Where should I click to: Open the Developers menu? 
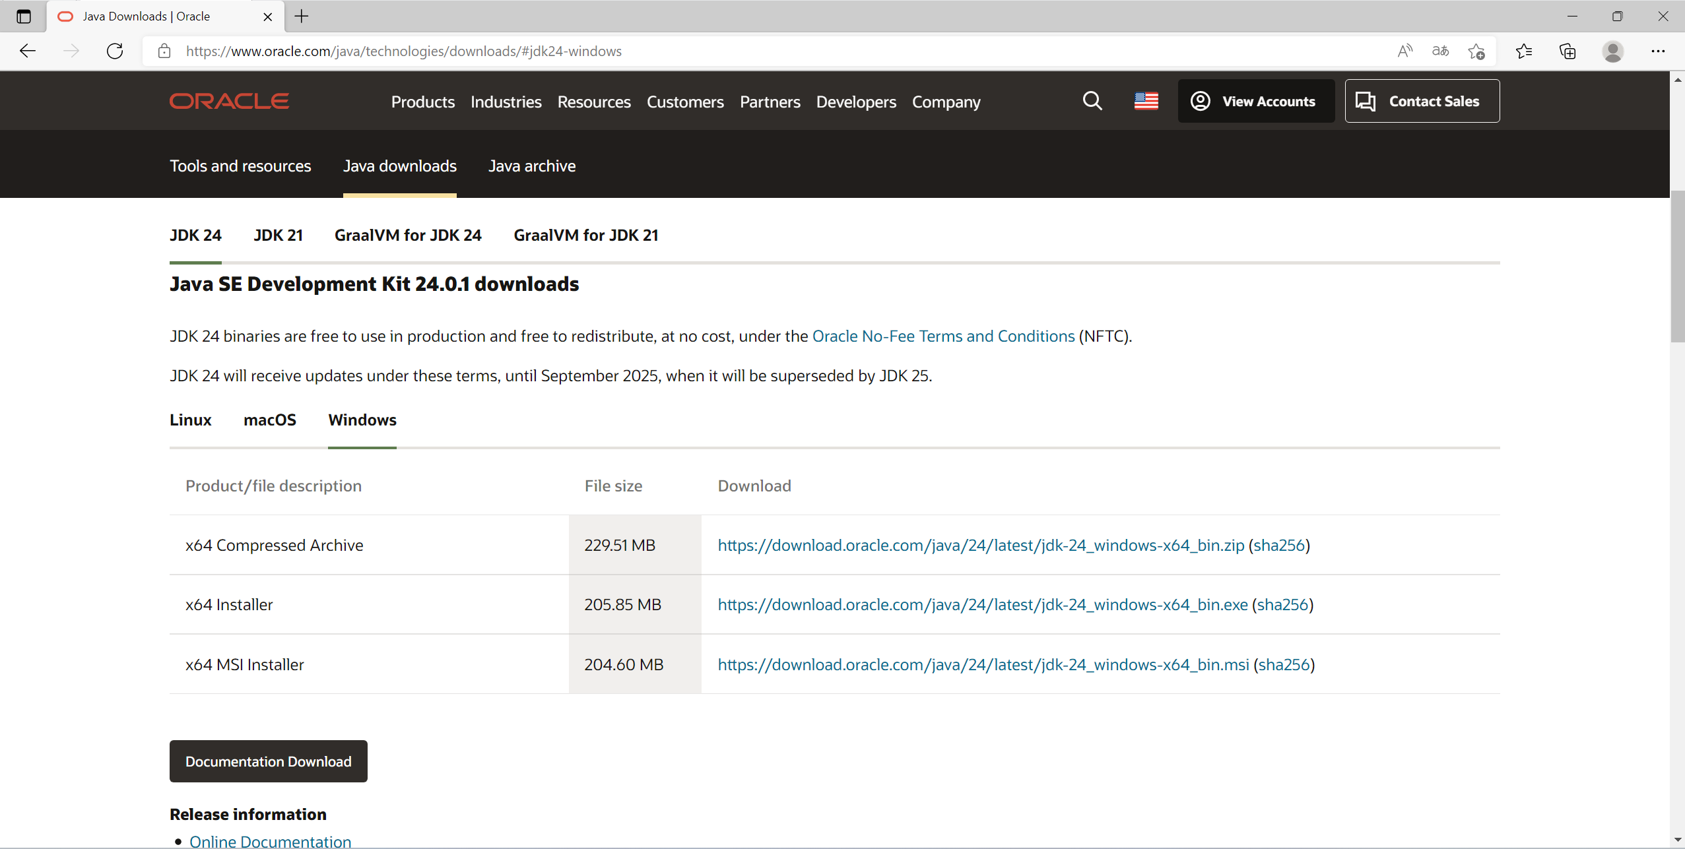pos(856,102)
